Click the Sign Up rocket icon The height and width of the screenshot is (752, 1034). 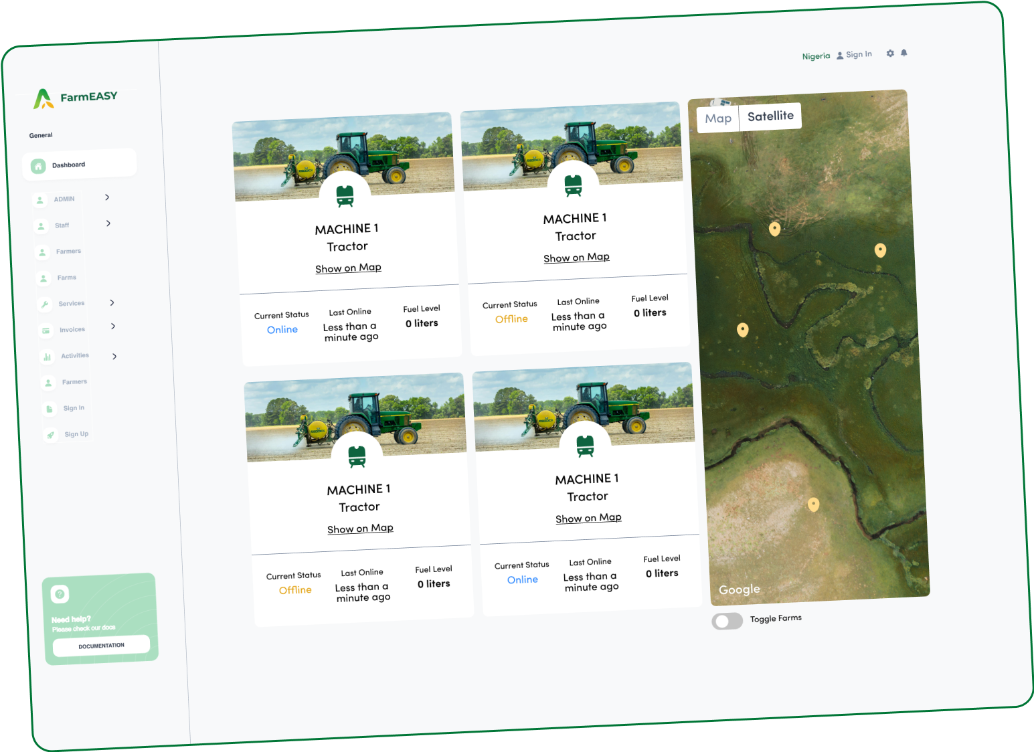click(51, 435)
